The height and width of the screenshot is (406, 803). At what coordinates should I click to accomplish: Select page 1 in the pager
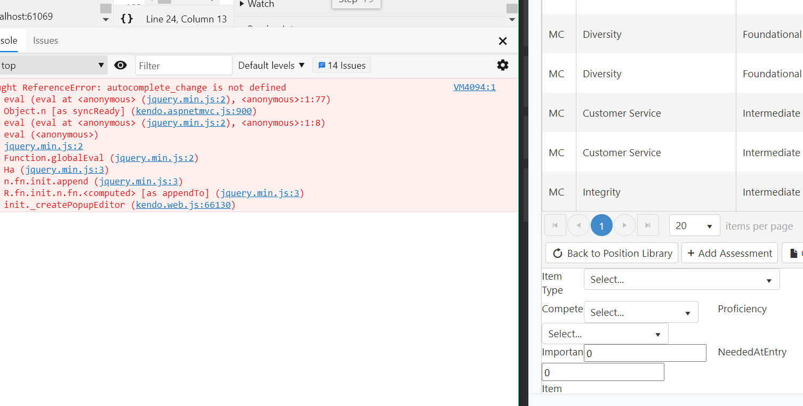601,226
